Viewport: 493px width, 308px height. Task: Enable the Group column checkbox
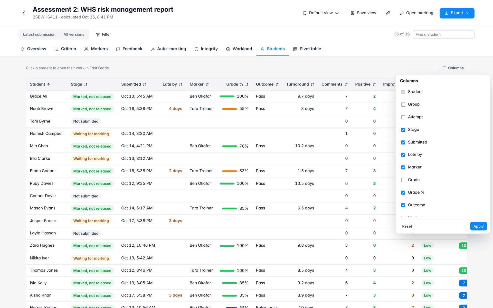tap(403, 104)
